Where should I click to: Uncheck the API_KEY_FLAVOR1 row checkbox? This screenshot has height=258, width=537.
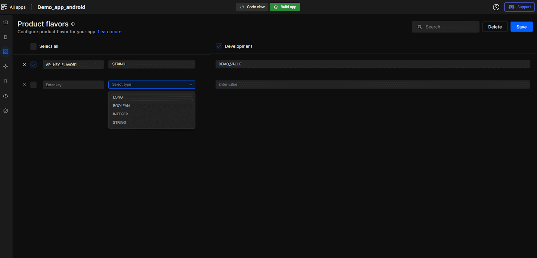click(34, 65)
